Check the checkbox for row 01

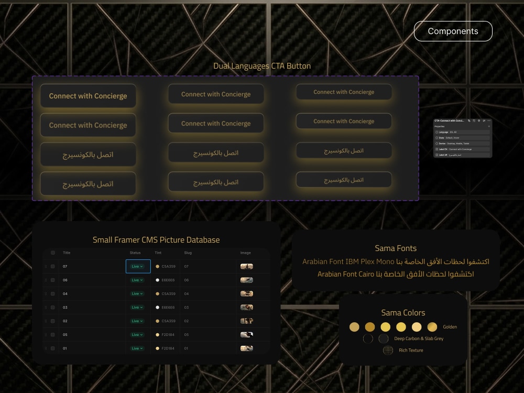point(53,348)
